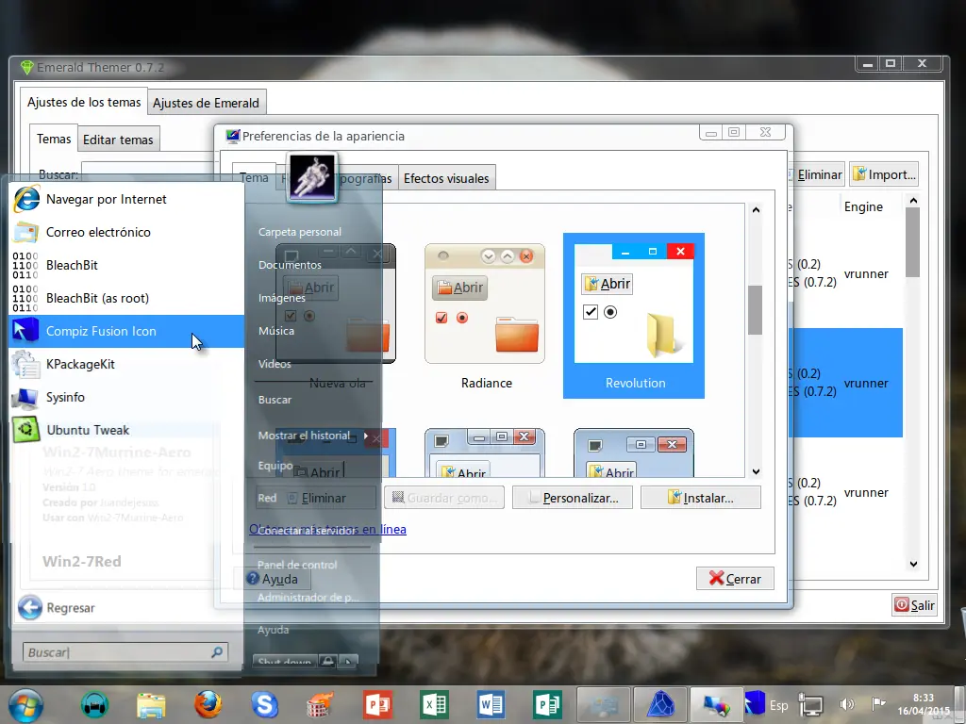Click Regresar to go back in start menu
Viewport: 966px width, 724px height.
[57, 608]
